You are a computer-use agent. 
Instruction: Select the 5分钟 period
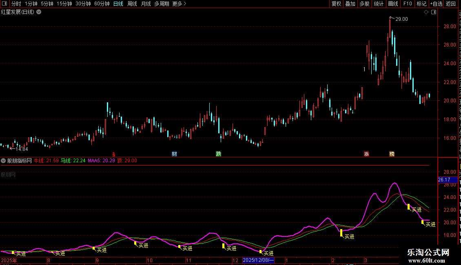47,4
